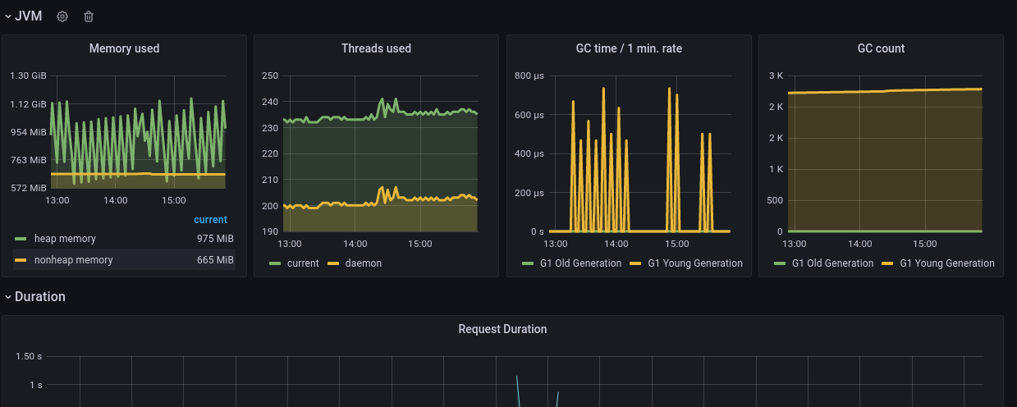Open the Request Duration panel title menu
The image size is (1017, 407).
coord(502,329)
